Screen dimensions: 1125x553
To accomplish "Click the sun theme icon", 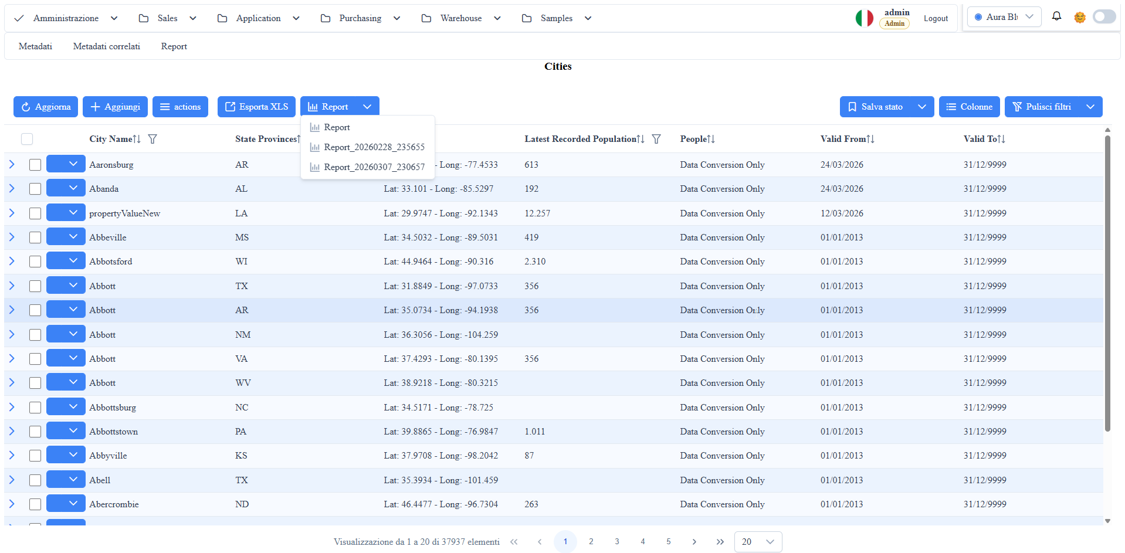I will [1080, 18].
